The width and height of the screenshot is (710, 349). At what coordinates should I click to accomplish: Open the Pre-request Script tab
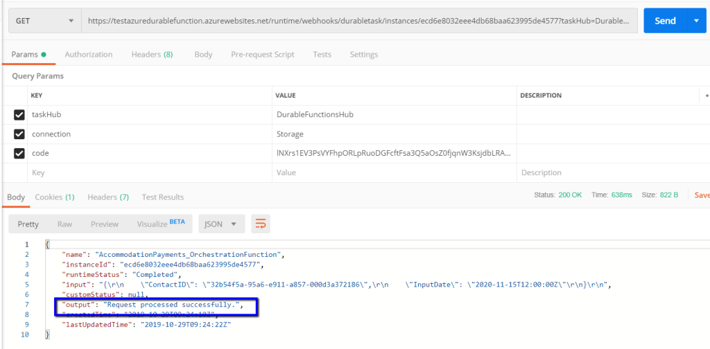tap(262, 54)
